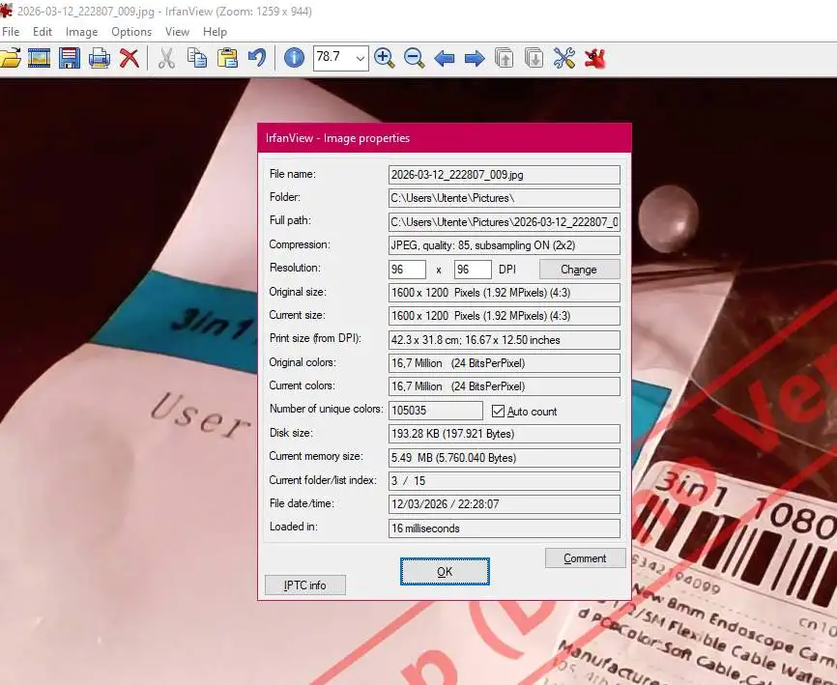Click the Print size value 42.3 x 31.8 cm
The height and width of the screenshot is (685, 837).
click(504, 340)
